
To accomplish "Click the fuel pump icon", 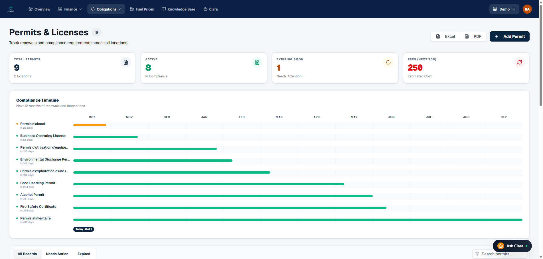I will [132, 9].
